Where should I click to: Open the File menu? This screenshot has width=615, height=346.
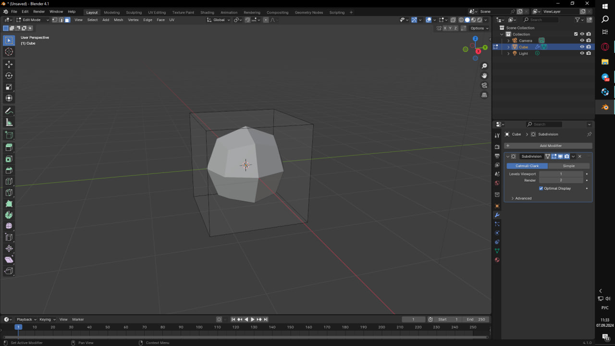(14, 12)
